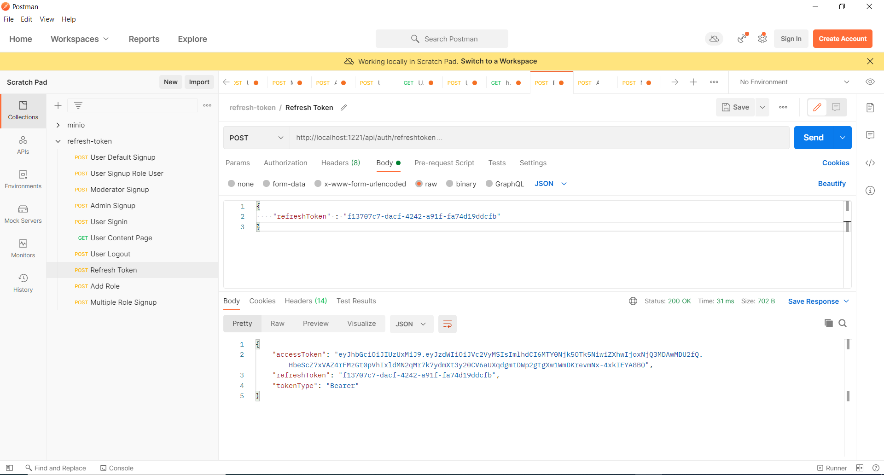
Task: Open the No Environment selector
Action: [x=794, y=82]
